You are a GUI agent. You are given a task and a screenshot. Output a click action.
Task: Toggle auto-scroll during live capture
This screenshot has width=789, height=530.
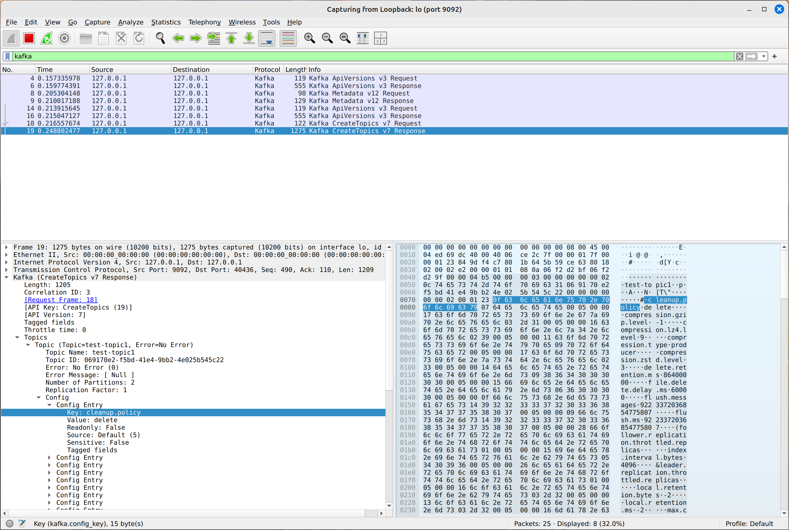(x=267, y=38)
